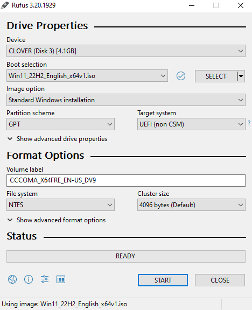252x310 pixels.
Task: Click the 'Using image' status bar text
Action: pos(64,304)
